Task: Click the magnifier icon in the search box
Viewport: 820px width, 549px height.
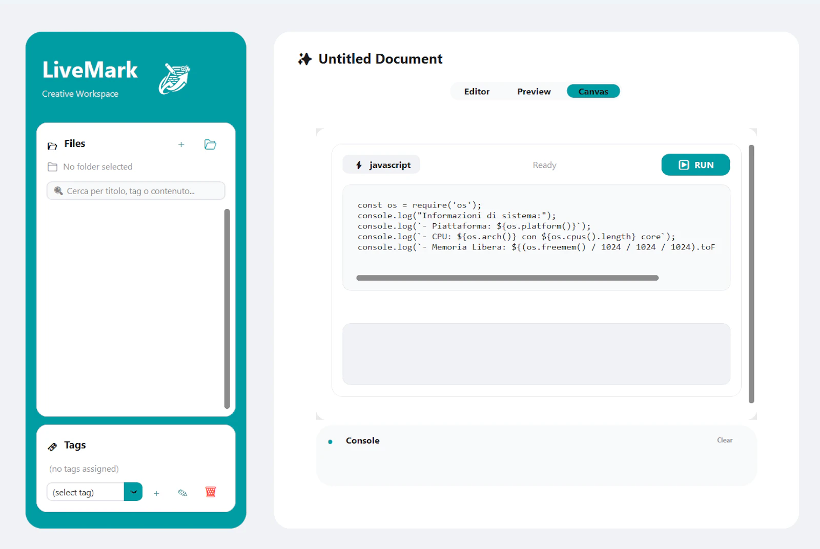Action: point(58,191)
